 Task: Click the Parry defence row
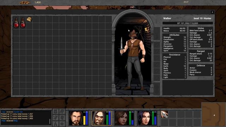pyautogui.click(x=201, y=74)
